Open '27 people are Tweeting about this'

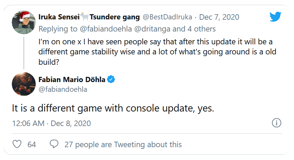click(x=123, y=144)
